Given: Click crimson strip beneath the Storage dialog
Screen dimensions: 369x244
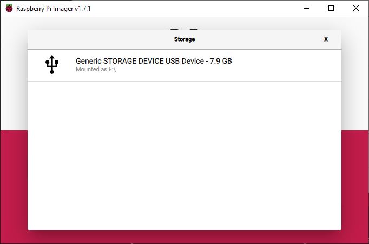Looking at the screenshot, I should pos(184,237).
